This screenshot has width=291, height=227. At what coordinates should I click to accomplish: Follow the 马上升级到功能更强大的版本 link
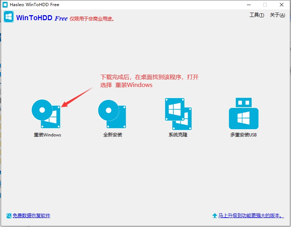pos(251,215)
